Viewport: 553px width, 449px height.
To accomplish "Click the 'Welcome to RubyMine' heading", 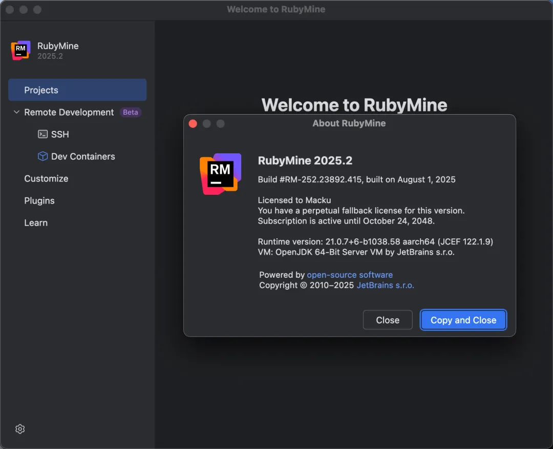I will click(354, 105).
